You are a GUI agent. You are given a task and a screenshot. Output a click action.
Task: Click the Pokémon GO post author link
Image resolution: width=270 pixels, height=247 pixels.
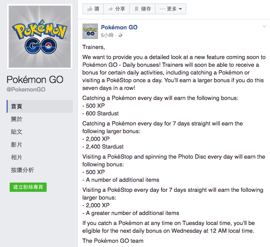point(119,27)
